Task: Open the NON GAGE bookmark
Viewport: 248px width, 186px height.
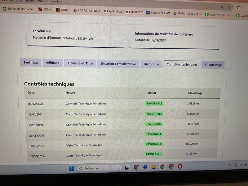Action: (x=113, y=11)
